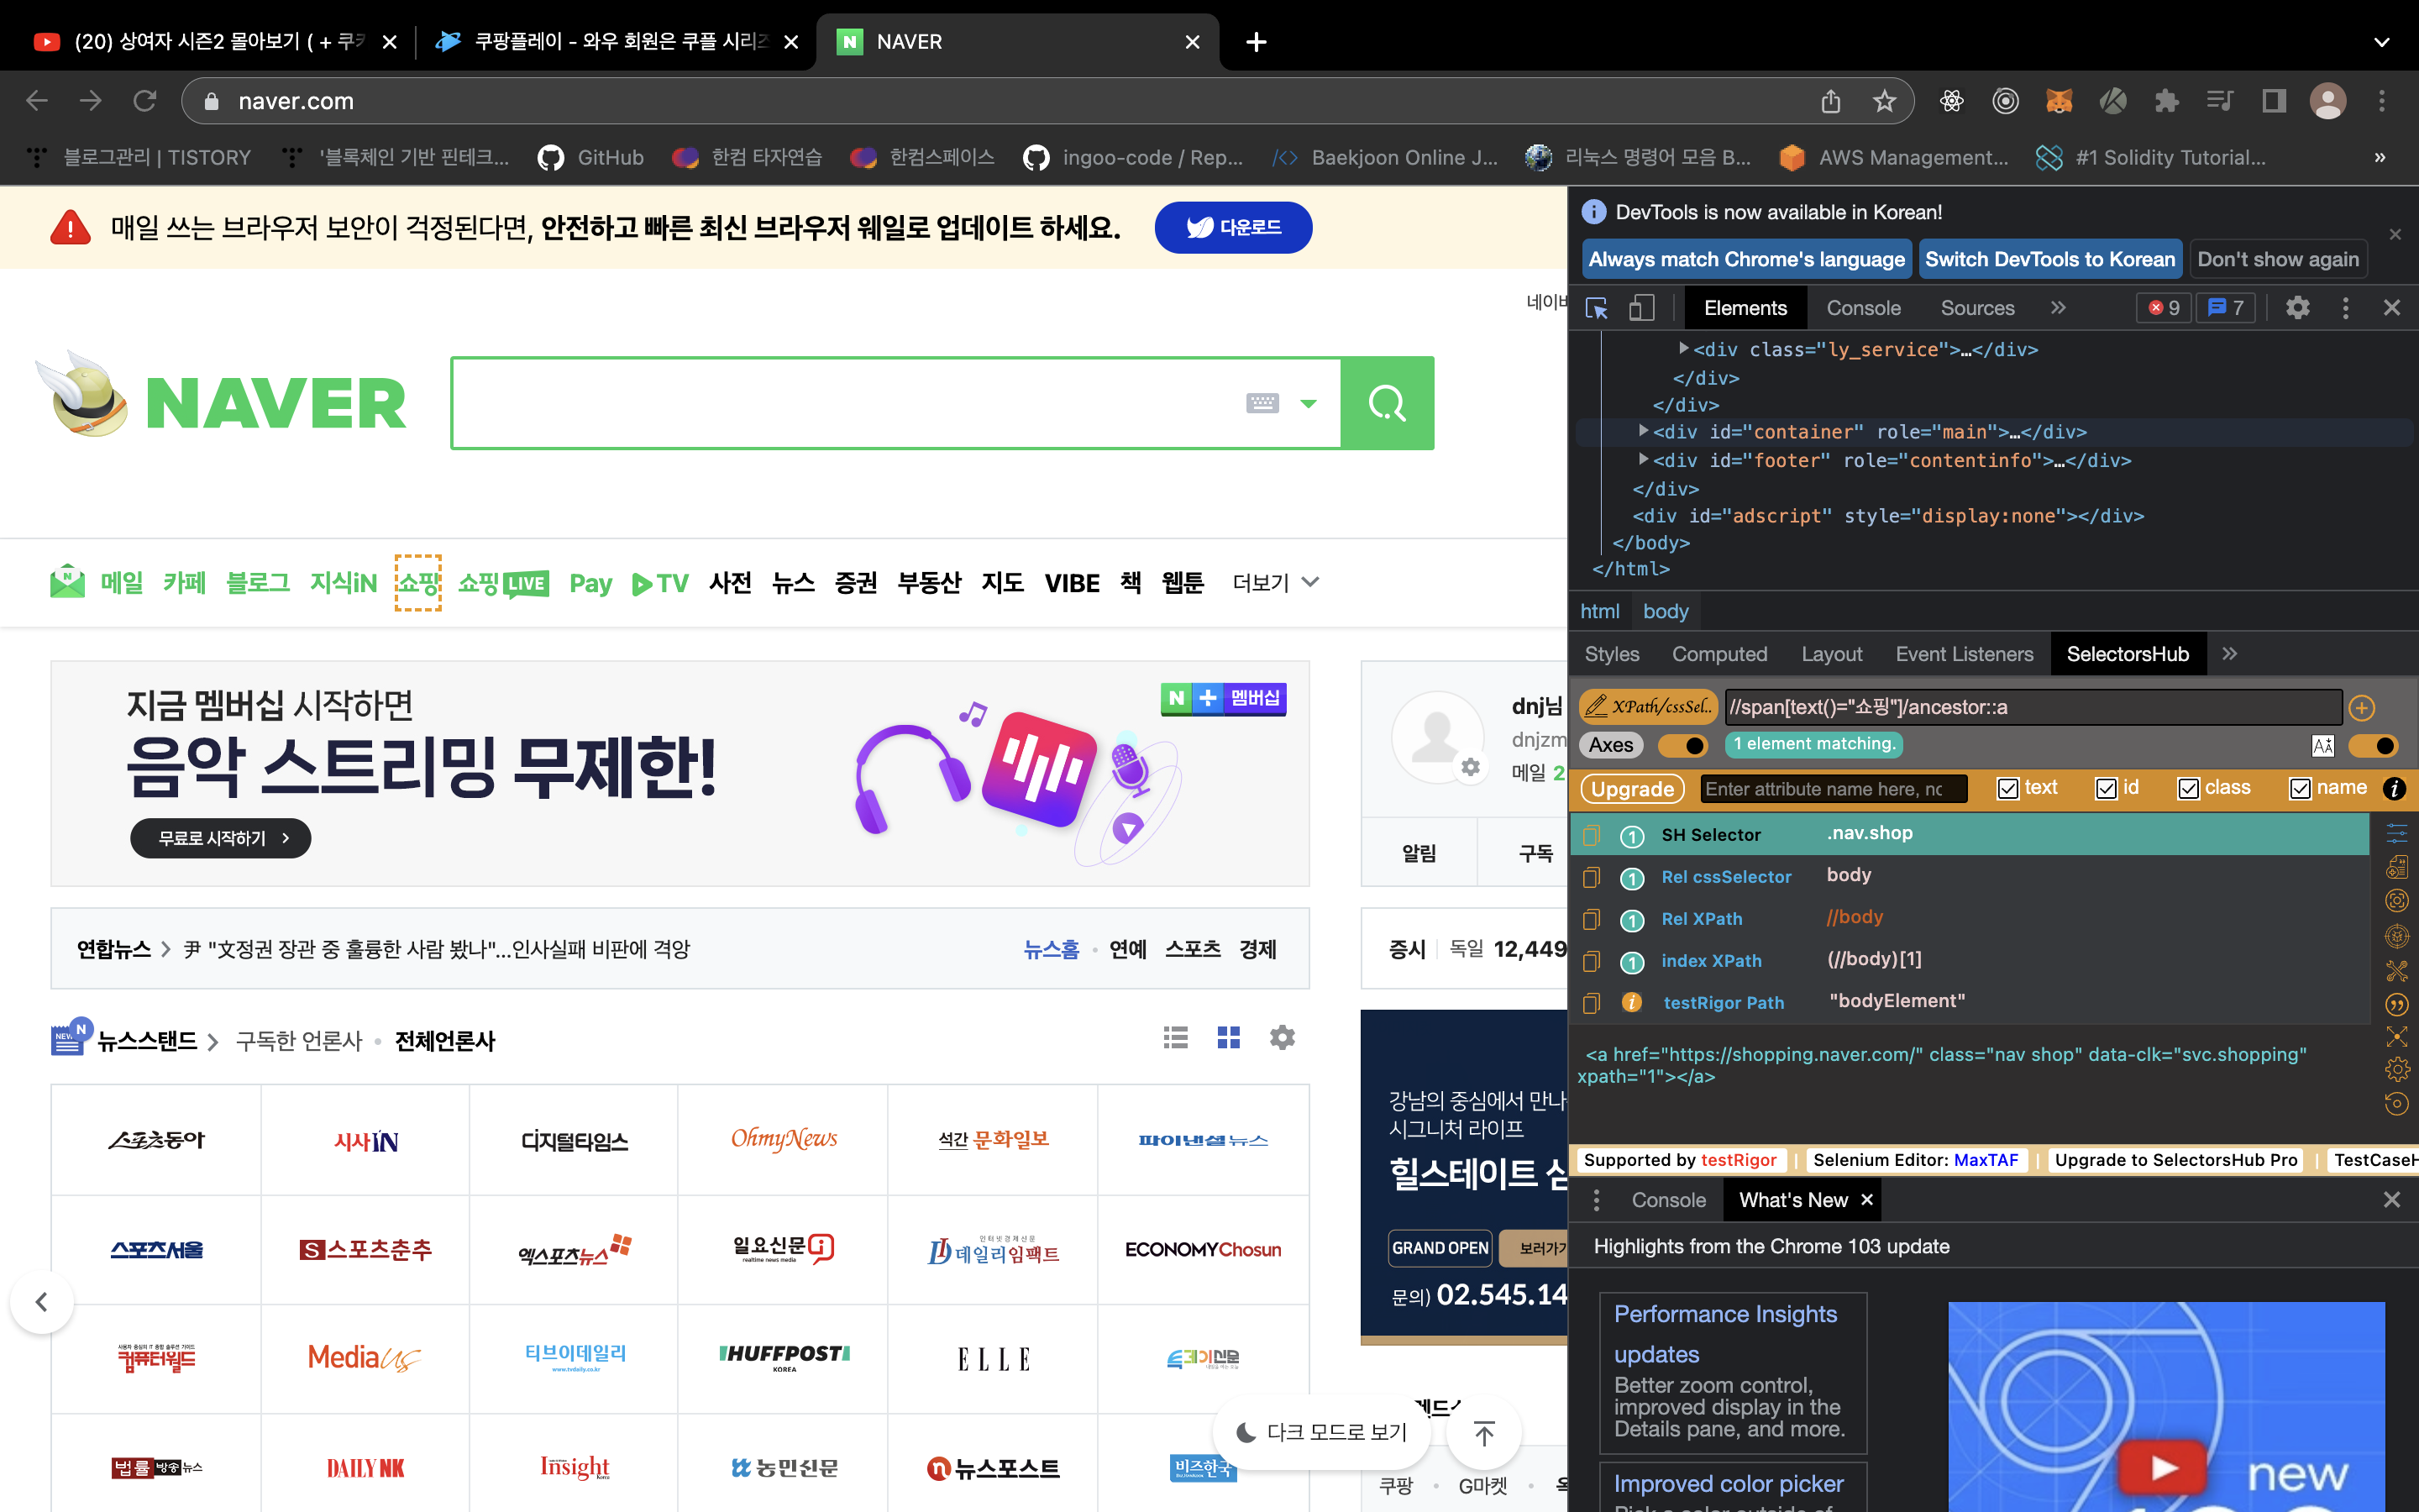Expand the 더보기 services menu
2419x1512 pixels.
(1276, 582)
